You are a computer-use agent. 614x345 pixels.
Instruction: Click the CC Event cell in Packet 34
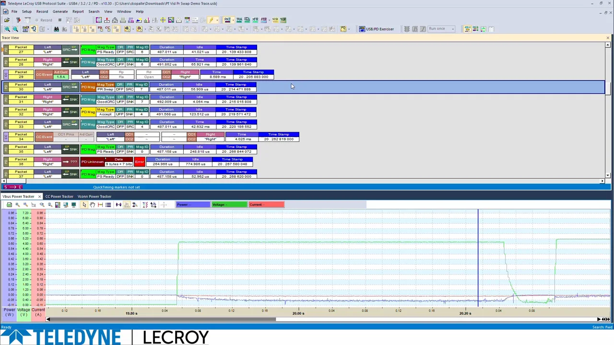(x=44, y=137)
